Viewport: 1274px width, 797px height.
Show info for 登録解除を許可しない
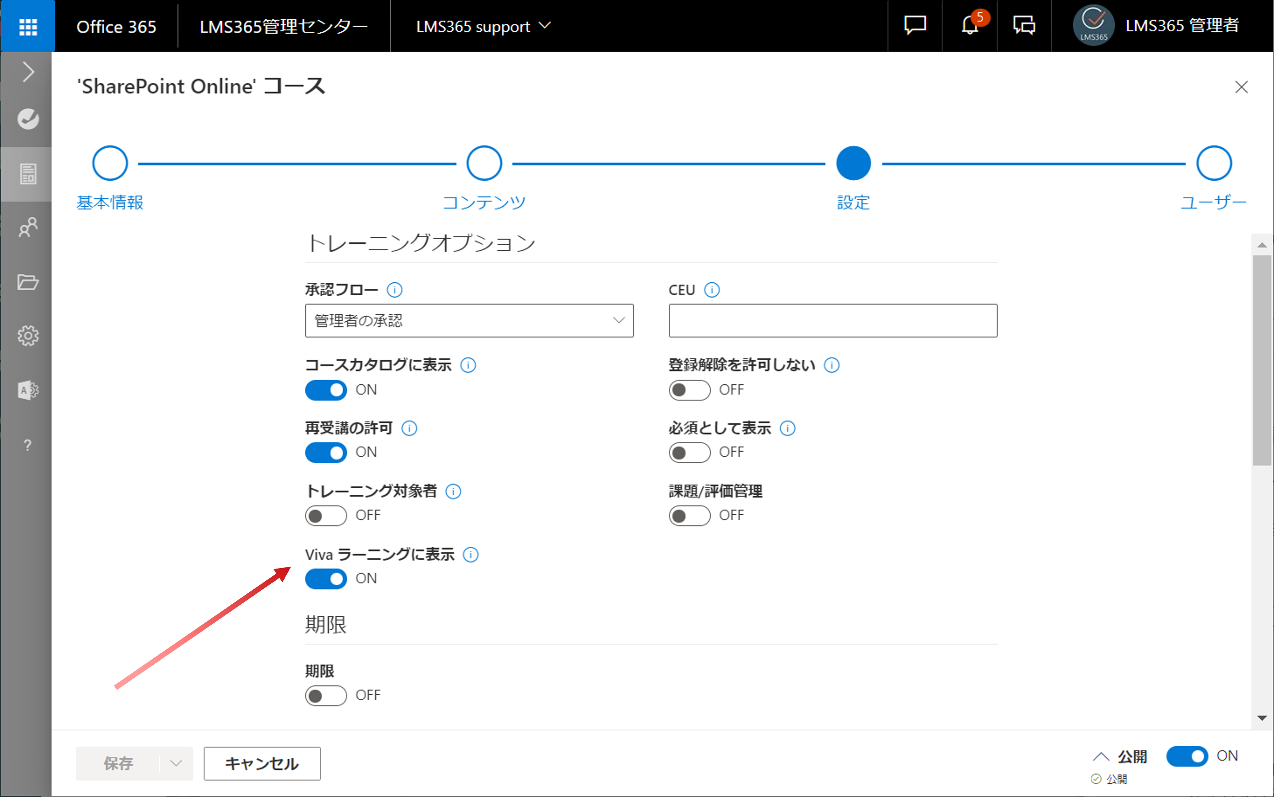832,365
